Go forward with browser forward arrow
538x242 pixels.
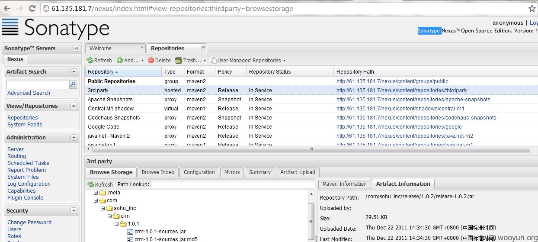pyautogui.click(x=19, y=8)
